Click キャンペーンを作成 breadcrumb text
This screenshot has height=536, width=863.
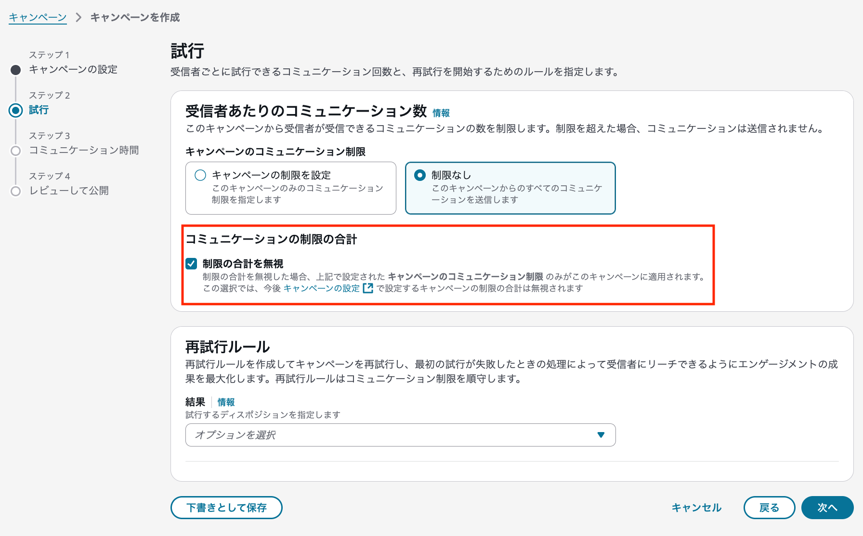click(x=135, y=17)
